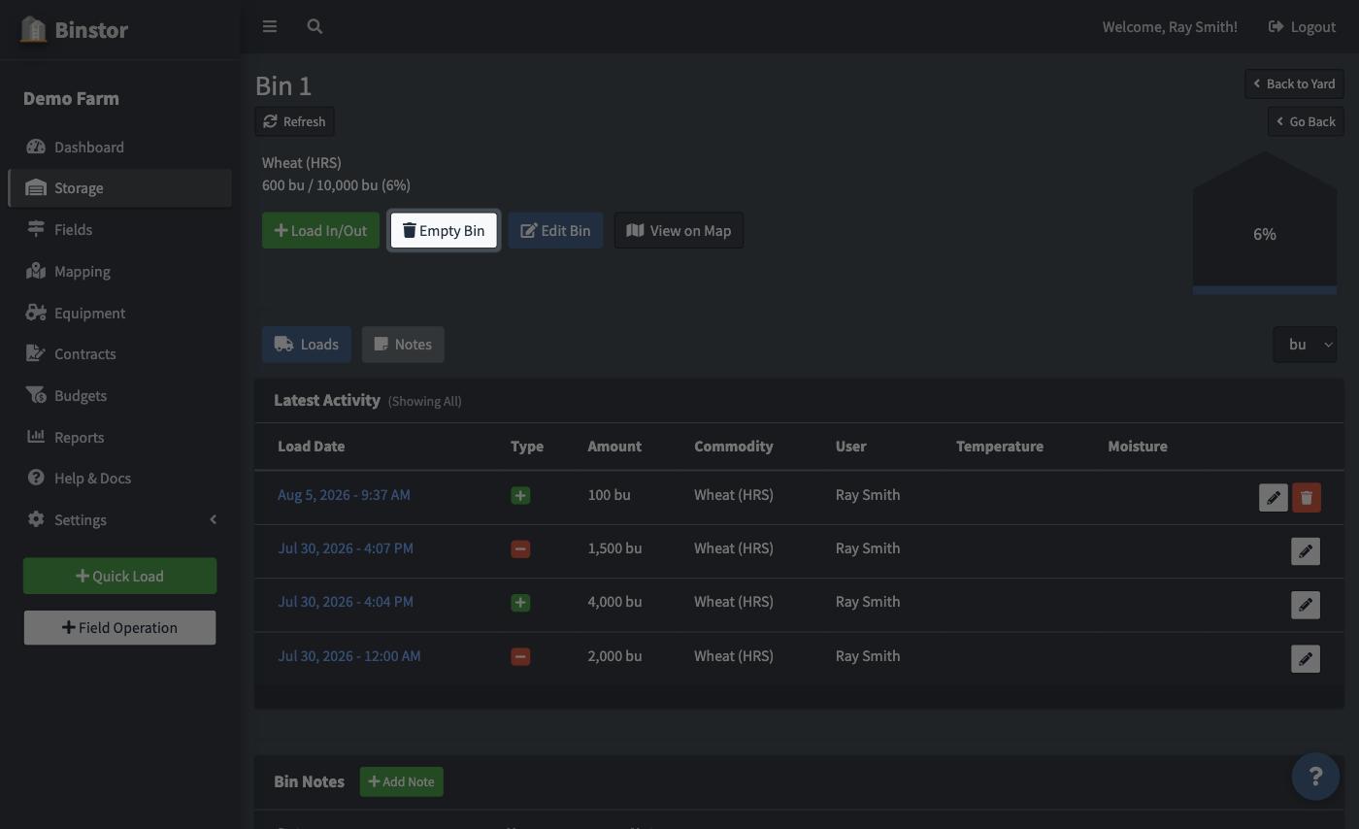
Task: Click the Welcome, Ray Smith! text
Action: (1170, 26)
